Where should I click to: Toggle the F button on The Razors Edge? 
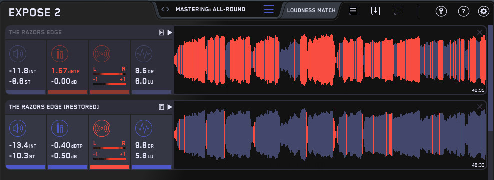[x=162, y=33]
